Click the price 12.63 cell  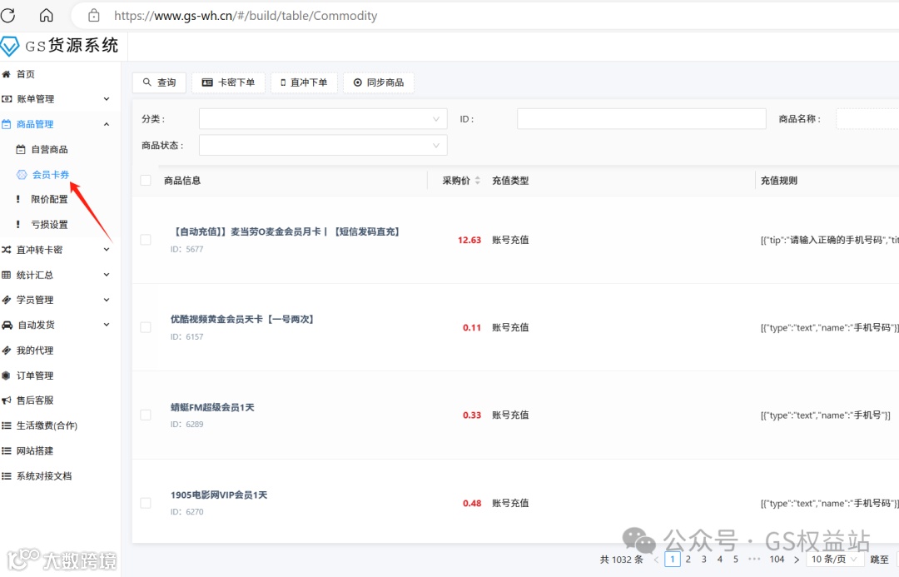click(469, 240)
